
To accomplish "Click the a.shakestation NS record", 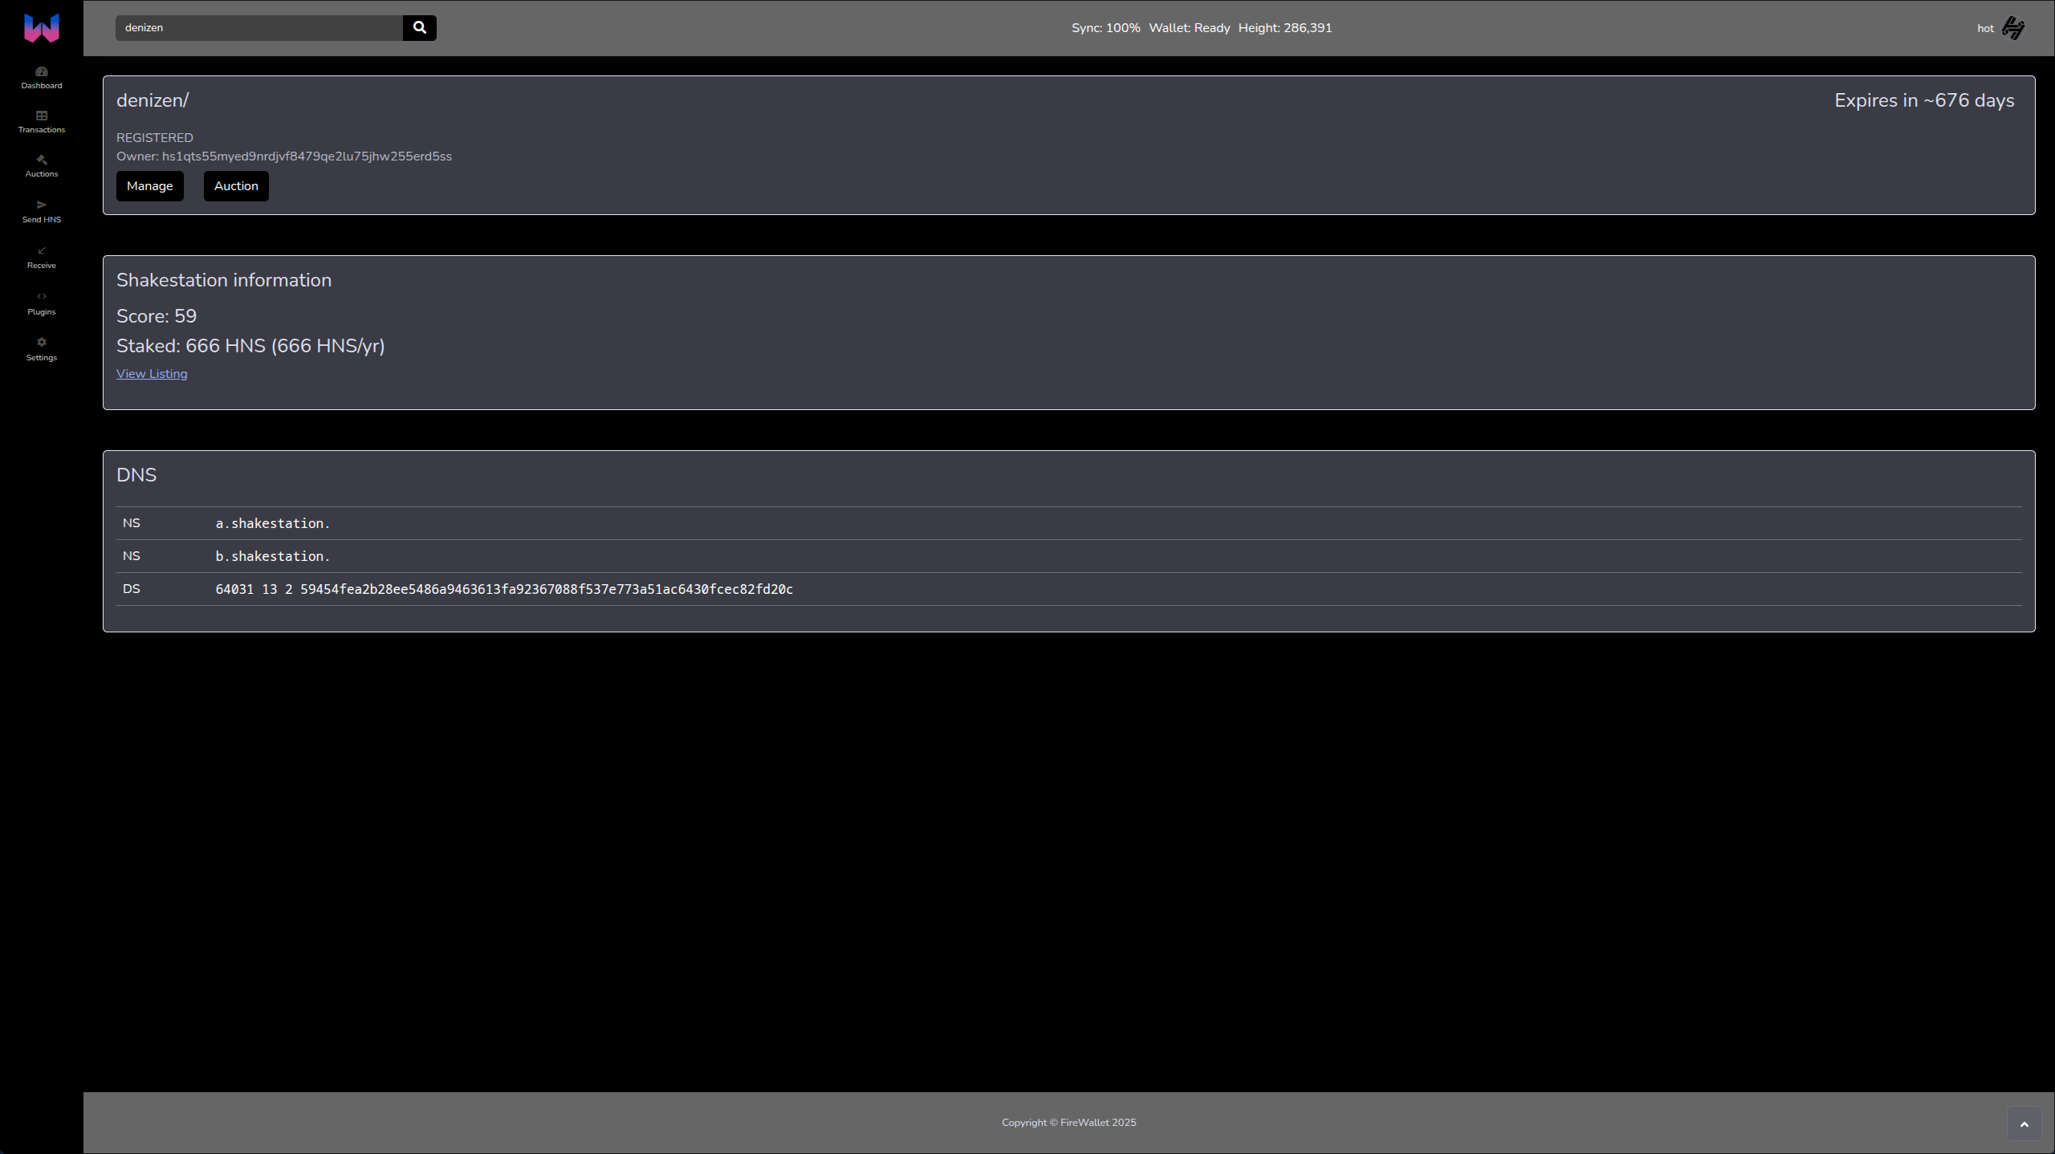I will pos(272,522).
